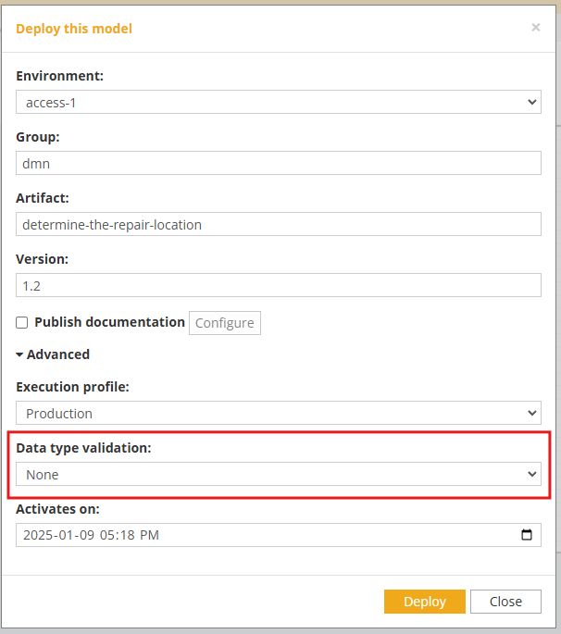Collapse the Advanced section triangle
This screenshot has width=561, height=634.
click(19, 354)
